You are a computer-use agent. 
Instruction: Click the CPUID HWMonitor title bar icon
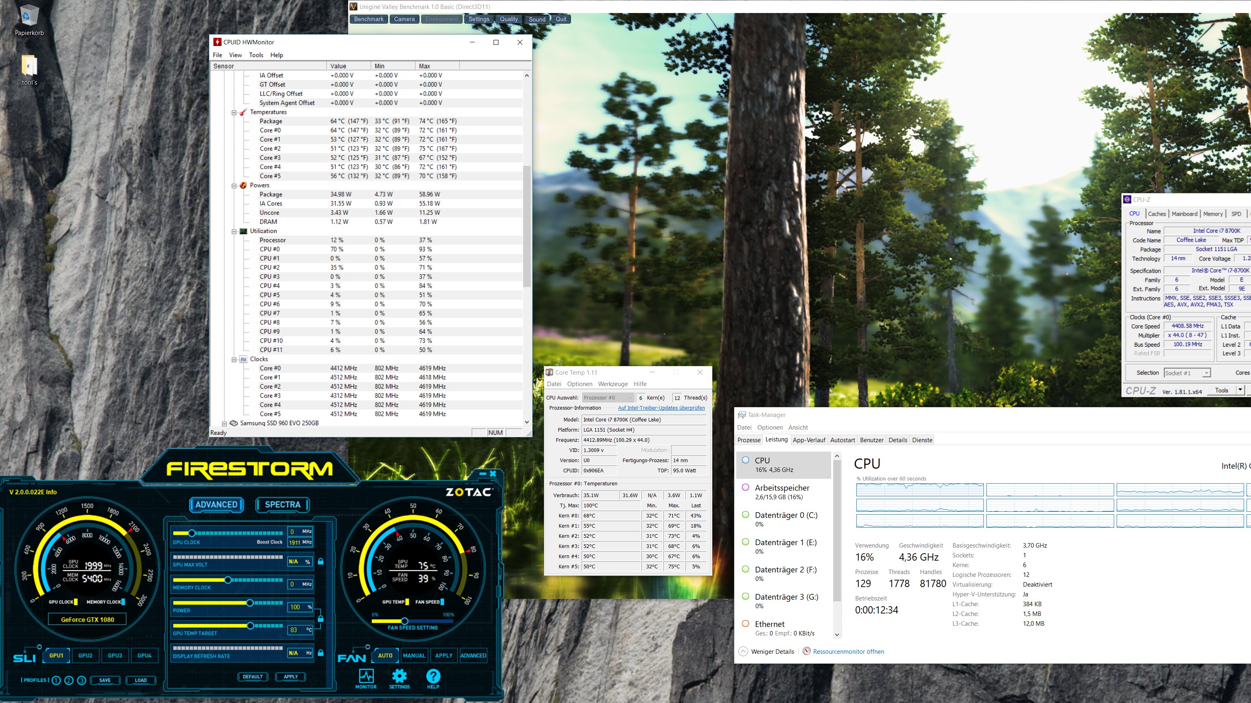(217, 42)
